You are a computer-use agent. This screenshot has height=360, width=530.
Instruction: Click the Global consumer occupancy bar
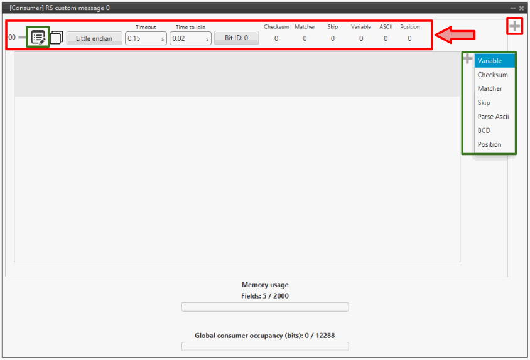264,346
